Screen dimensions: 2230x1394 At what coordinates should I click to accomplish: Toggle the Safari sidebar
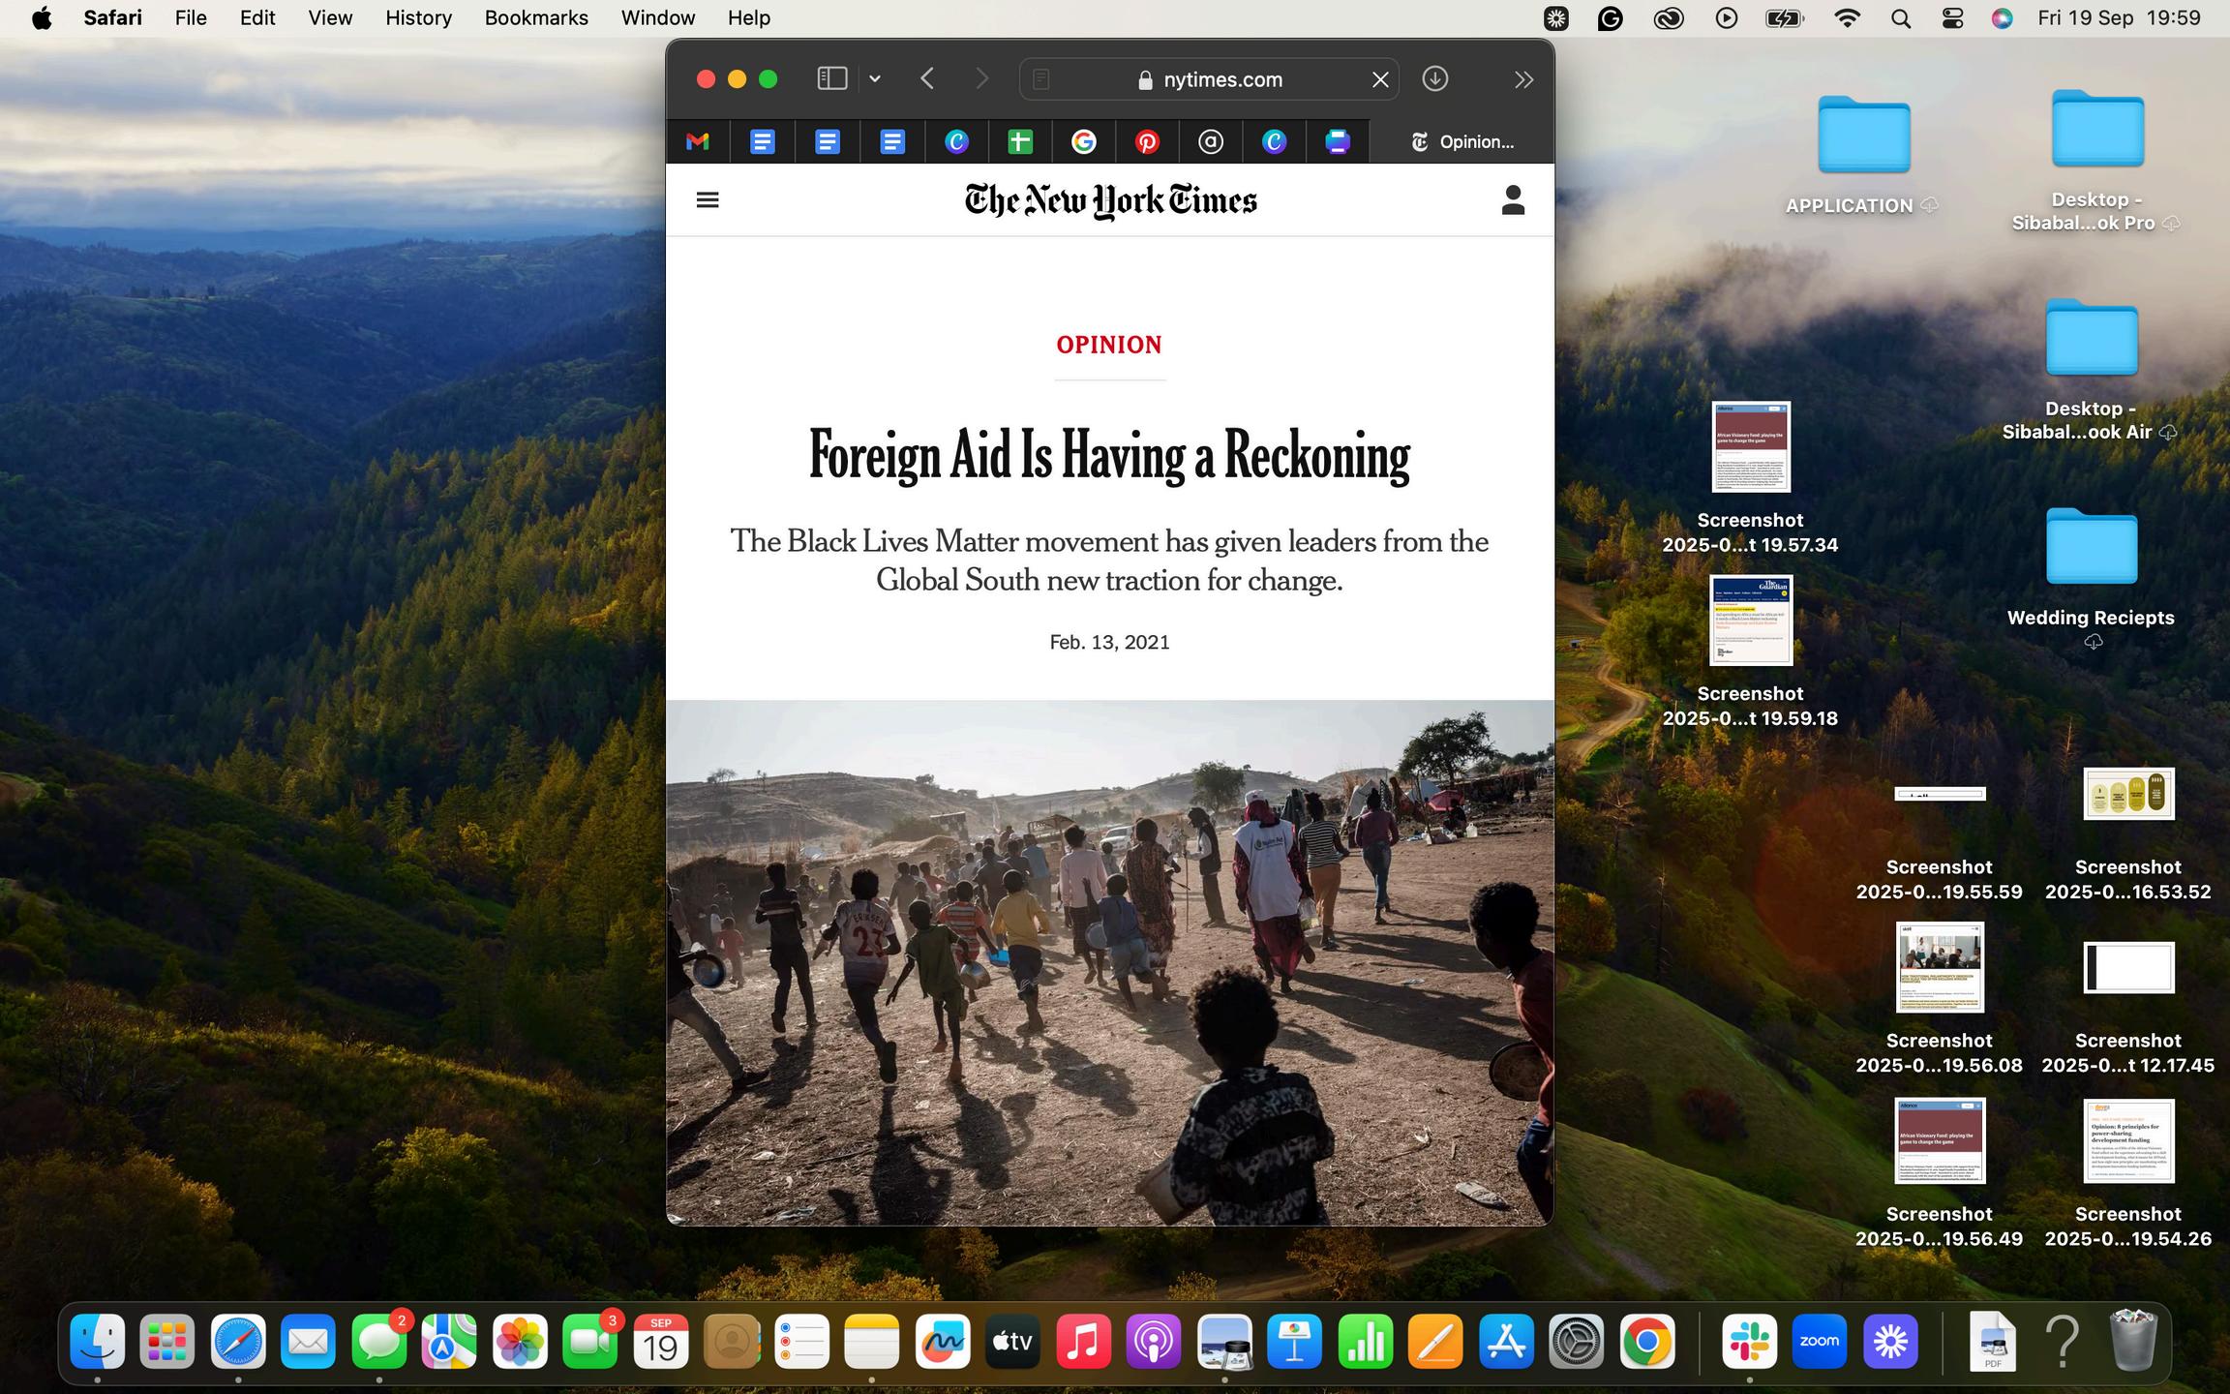point(832,79)
